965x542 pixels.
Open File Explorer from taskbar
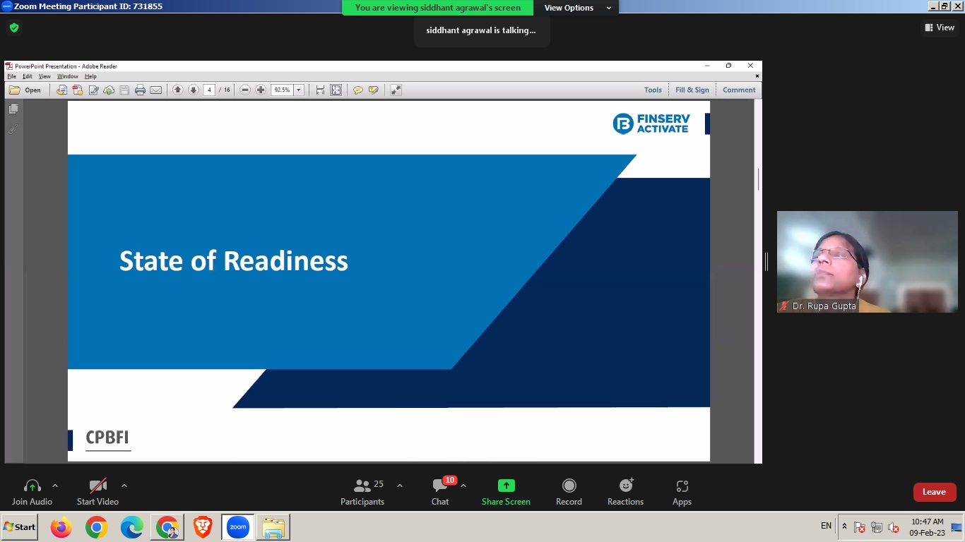(273, 527)
